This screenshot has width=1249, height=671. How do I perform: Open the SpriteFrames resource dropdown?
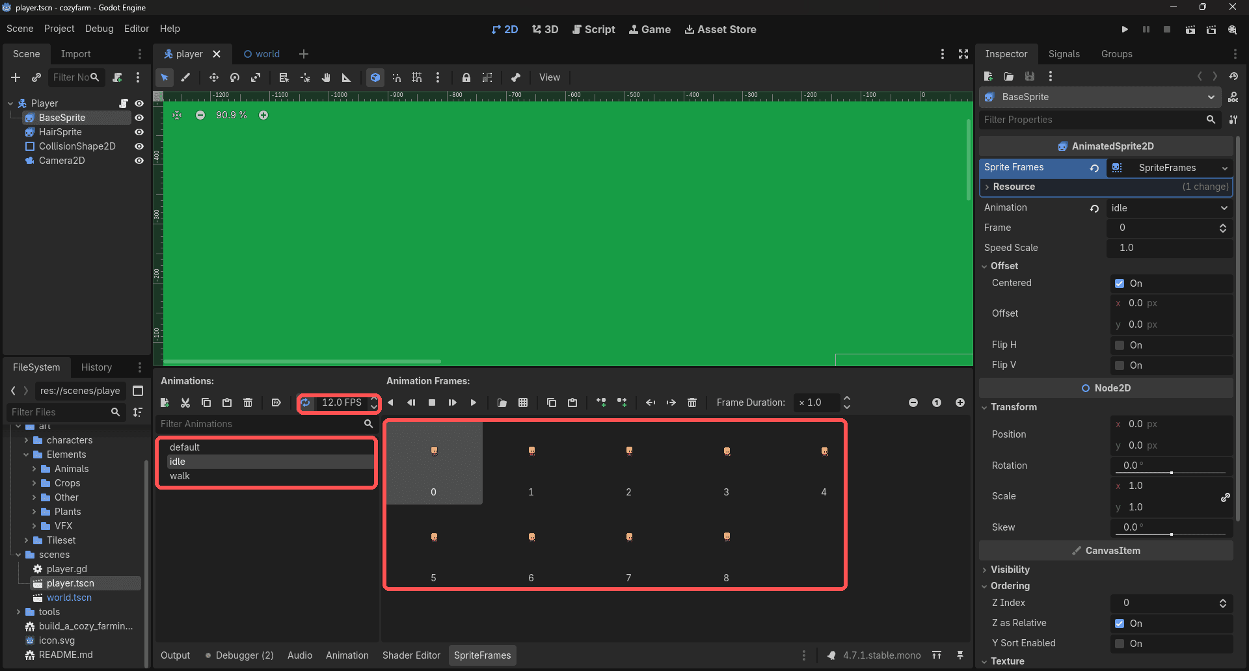click(1225, 168)
